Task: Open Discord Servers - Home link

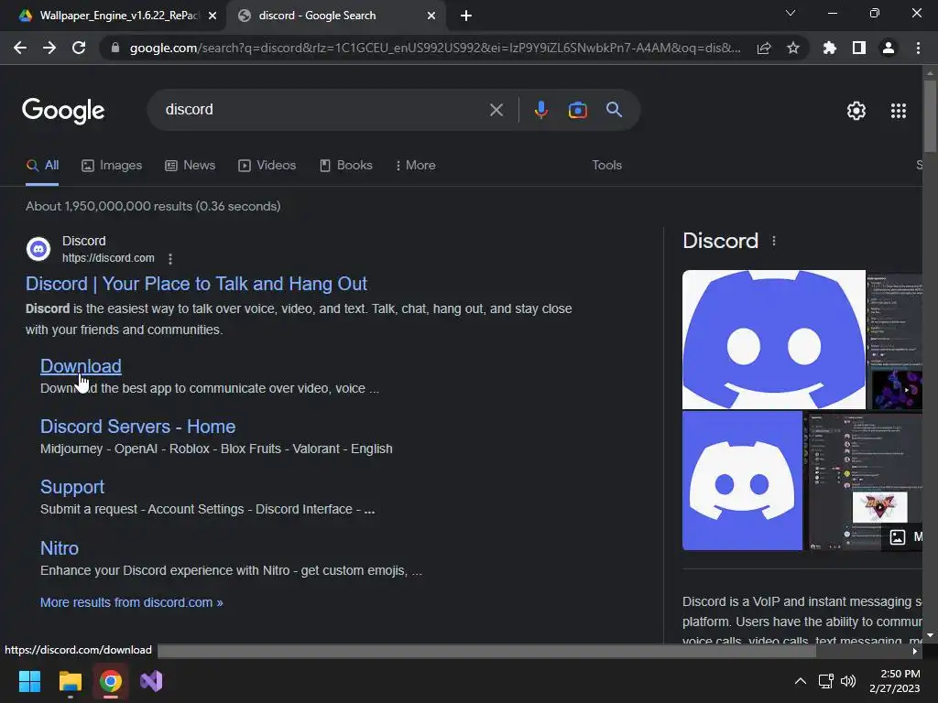Action: click(137, 427)
